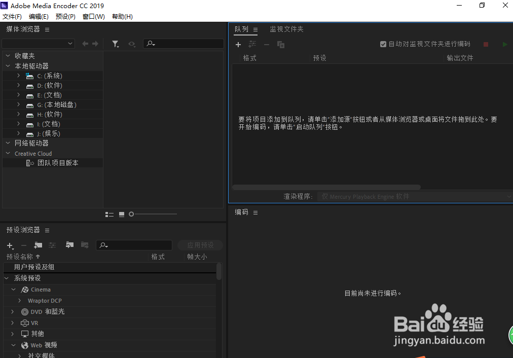Click the import presets icon in Preset Browser

69,245
